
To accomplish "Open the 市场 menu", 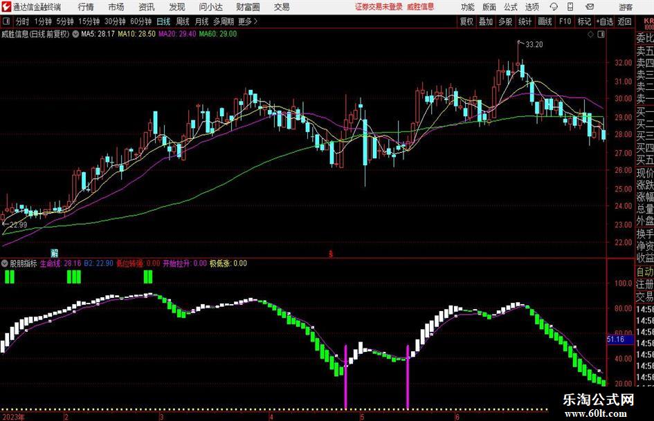I will 116,7.
